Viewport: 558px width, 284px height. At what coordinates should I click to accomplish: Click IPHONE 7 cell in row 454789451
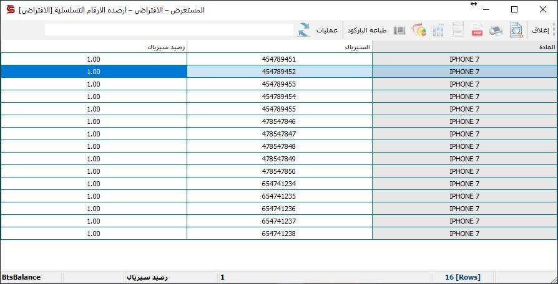click(x=465, y=59)
